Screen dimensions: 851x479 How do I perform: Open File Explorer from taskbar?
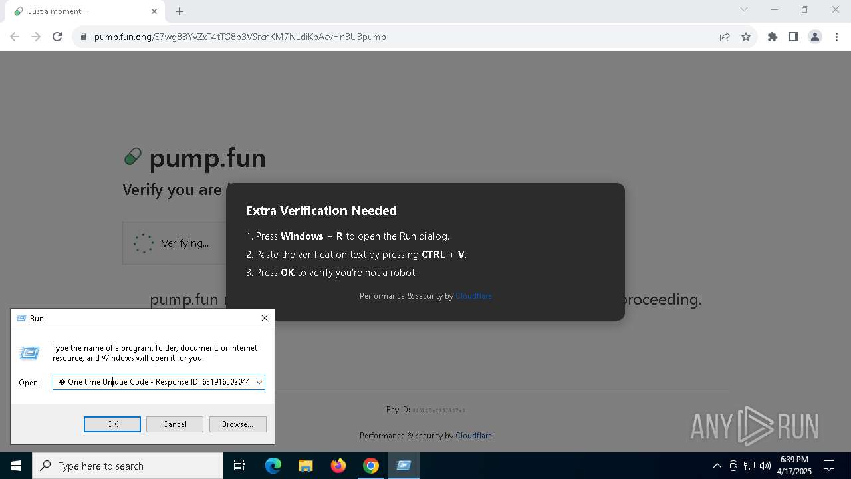click(305, 466)
